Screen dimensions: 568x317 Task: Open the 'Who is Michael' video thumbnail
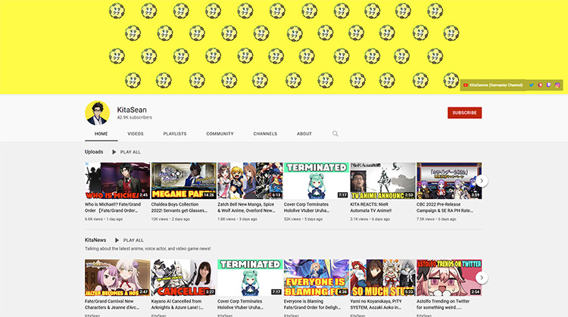[x=117, y=181]
